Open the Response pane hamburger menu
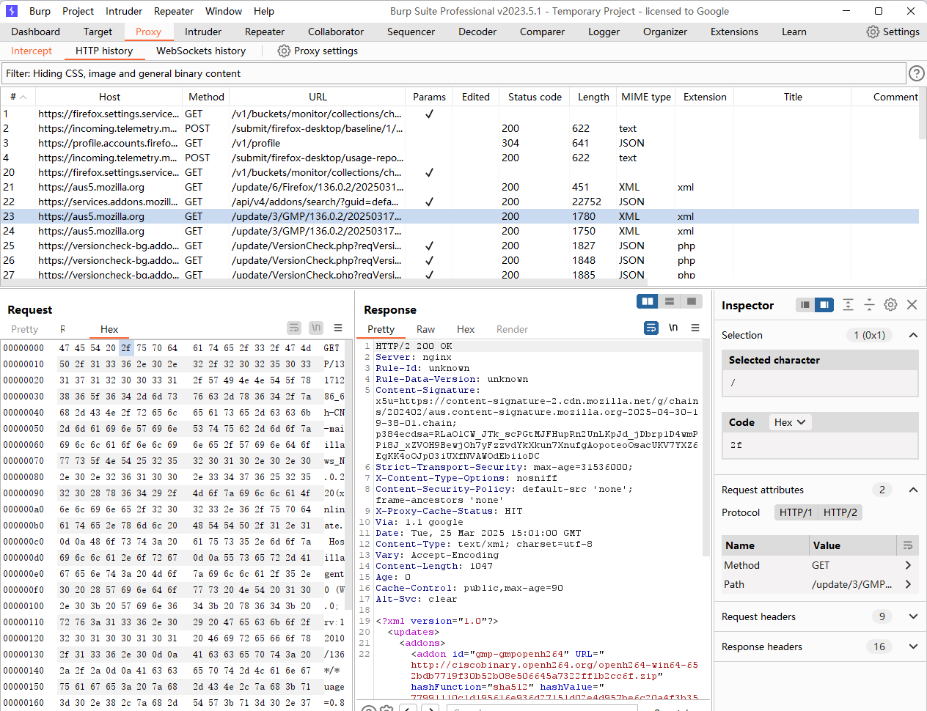The width and height of the screenshot is (927, 711). pos(695,328)
